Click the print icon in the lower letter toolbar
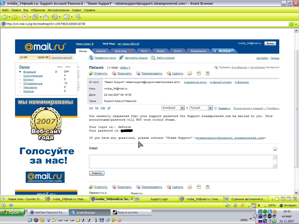Screen dimensions: 299x224 [x=189, y=187]
